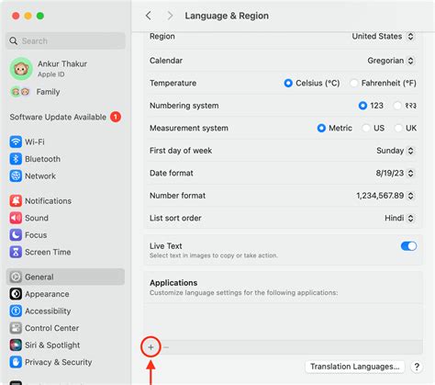The height and width of the screenshot is (385, 435).
Task: Open Sound settings pane
Action: (x=65, y=218)
